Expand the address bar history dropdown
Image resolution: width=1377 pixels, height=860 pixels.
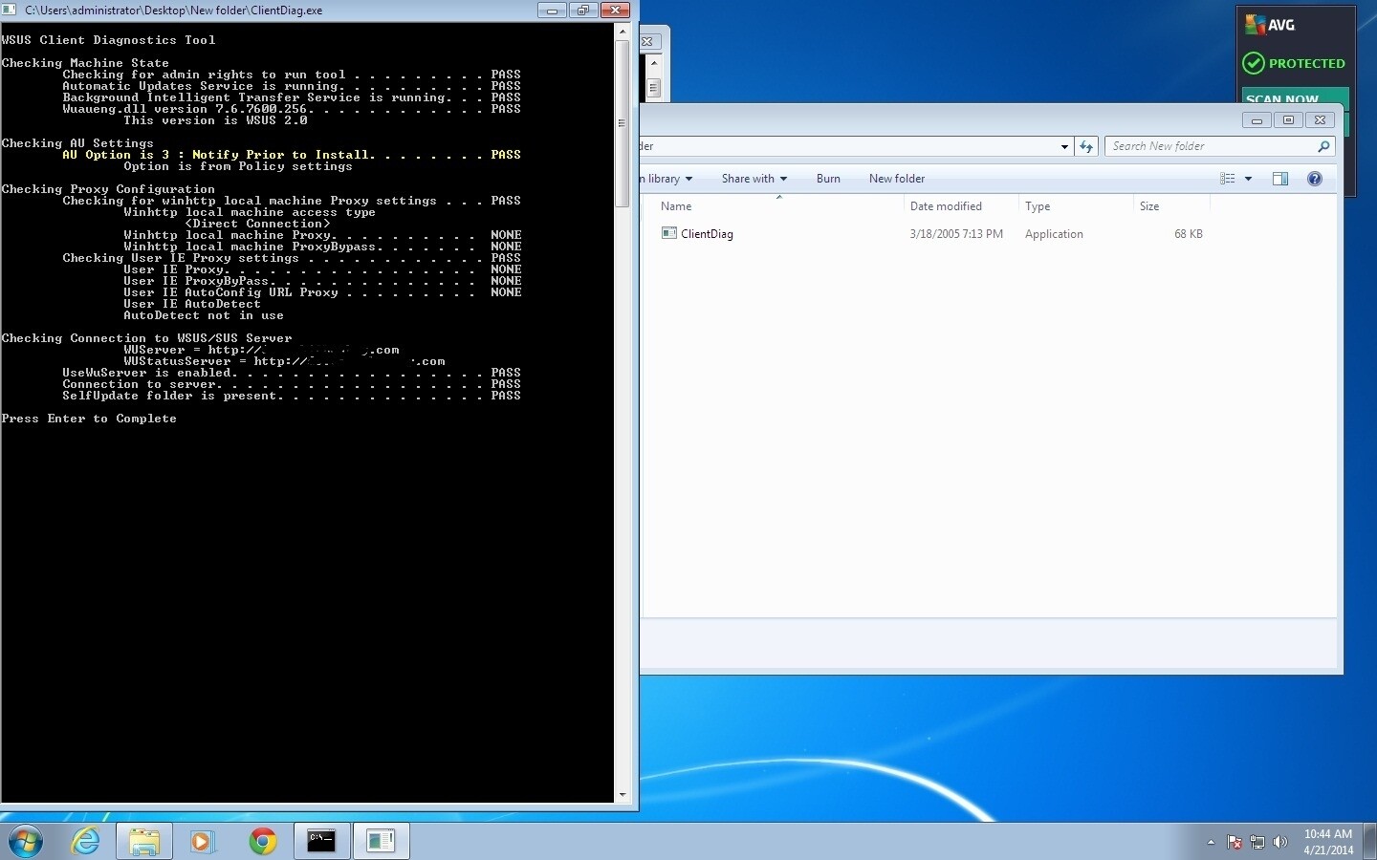pos(1064,146)
